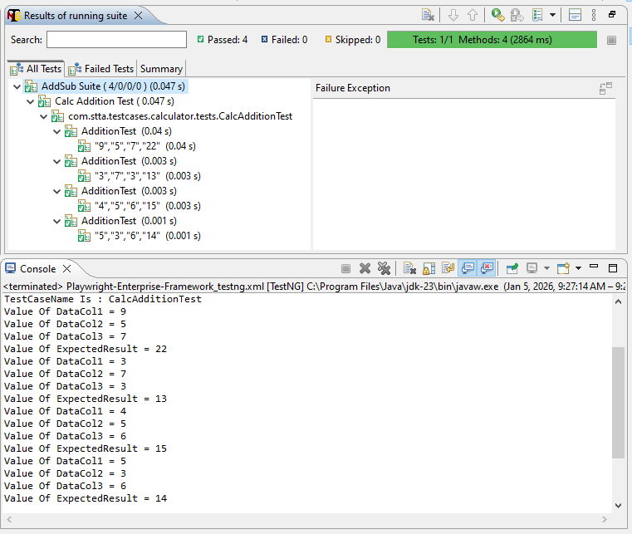This screenshot has width=632, height=534.
Task: Click the Console vertical scrollbar thumb
Action: (x=618, y=403)
